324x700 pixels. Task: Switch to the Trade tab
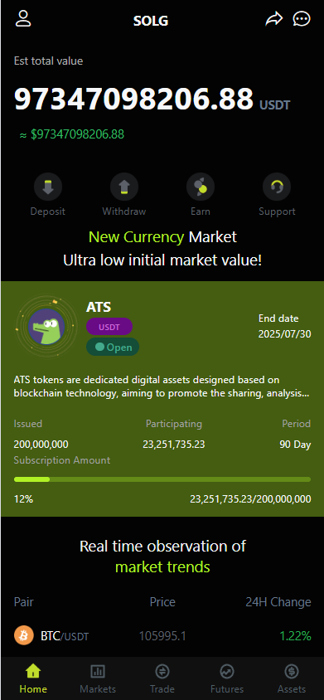[162, 678]
